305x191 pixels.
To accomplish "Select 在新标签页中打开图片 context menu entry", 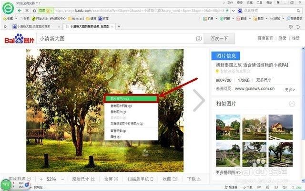I will click(x=128, y=124).
